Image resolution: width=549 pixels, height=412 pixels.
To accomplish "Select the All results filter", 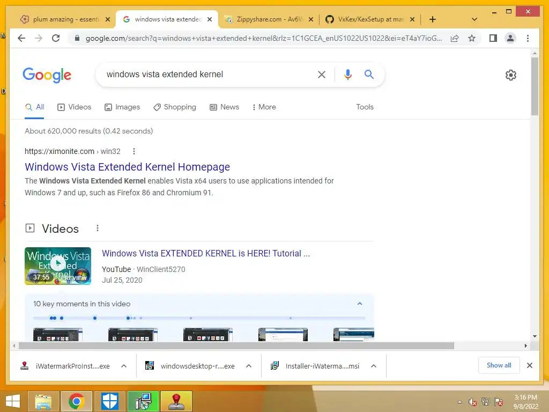I will (34, 107).
